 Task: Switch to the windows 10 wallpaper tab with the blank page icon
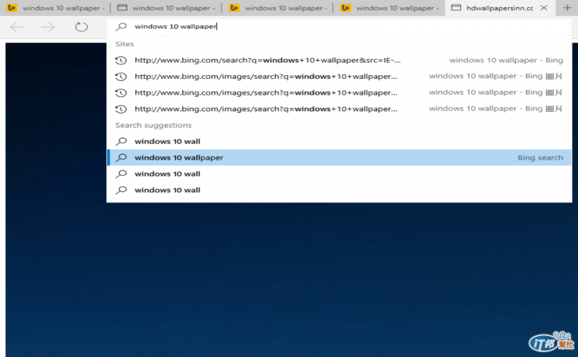click(x=166, y=8)
